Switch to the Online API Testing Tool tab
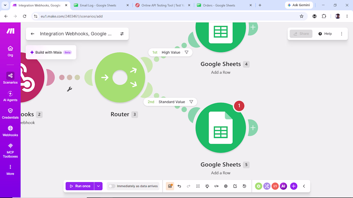 [x=163, y=5]
